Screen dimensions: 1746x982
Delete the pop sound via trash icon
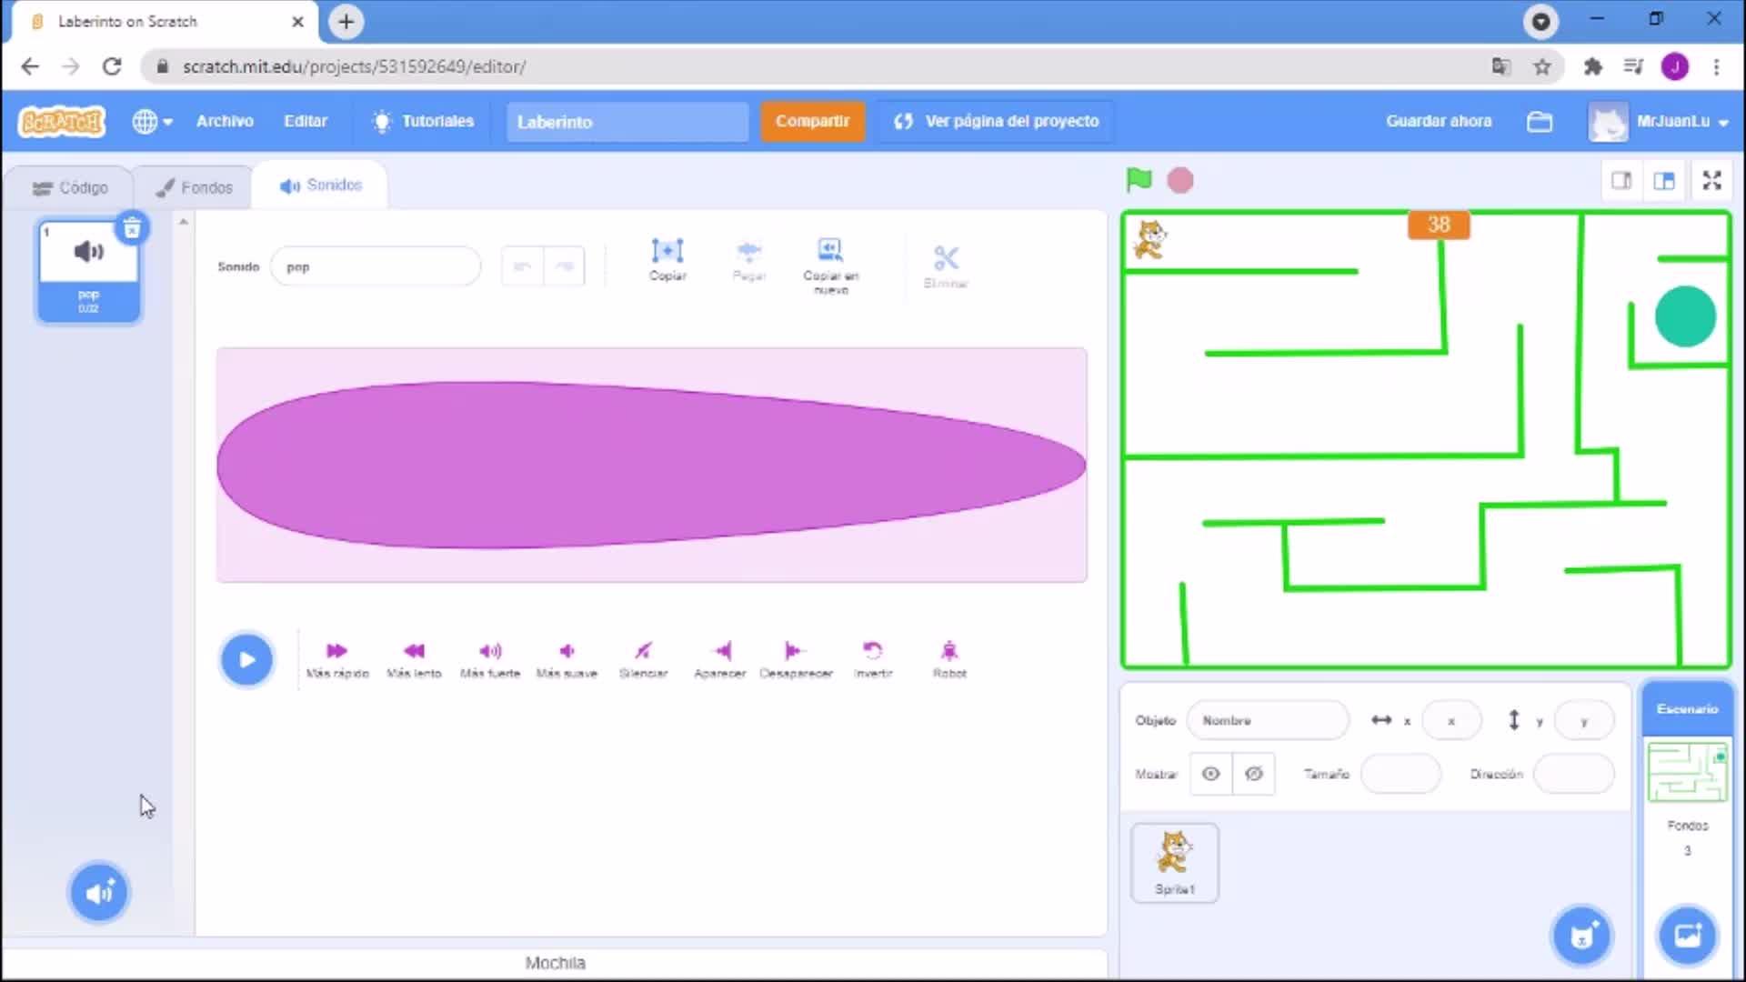(x=132, y=228)
